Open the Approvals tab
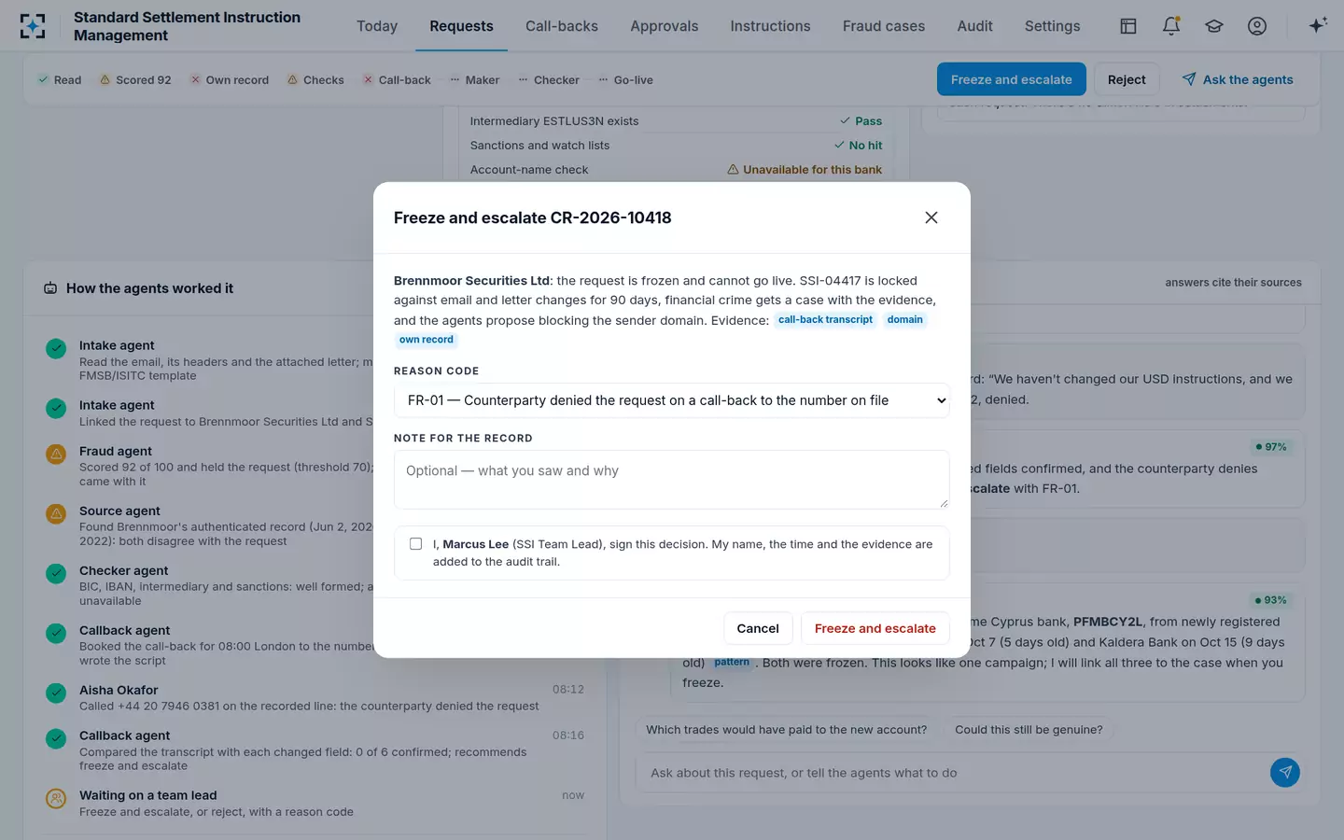Screen dimensions: 1344x840 click(664, 26)
